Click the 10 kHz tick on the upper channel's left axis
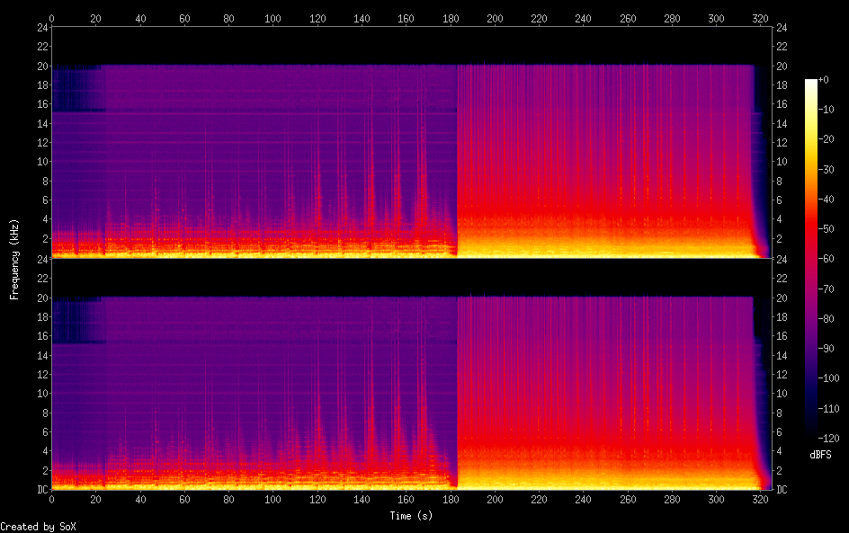 (x=40, y=162)
